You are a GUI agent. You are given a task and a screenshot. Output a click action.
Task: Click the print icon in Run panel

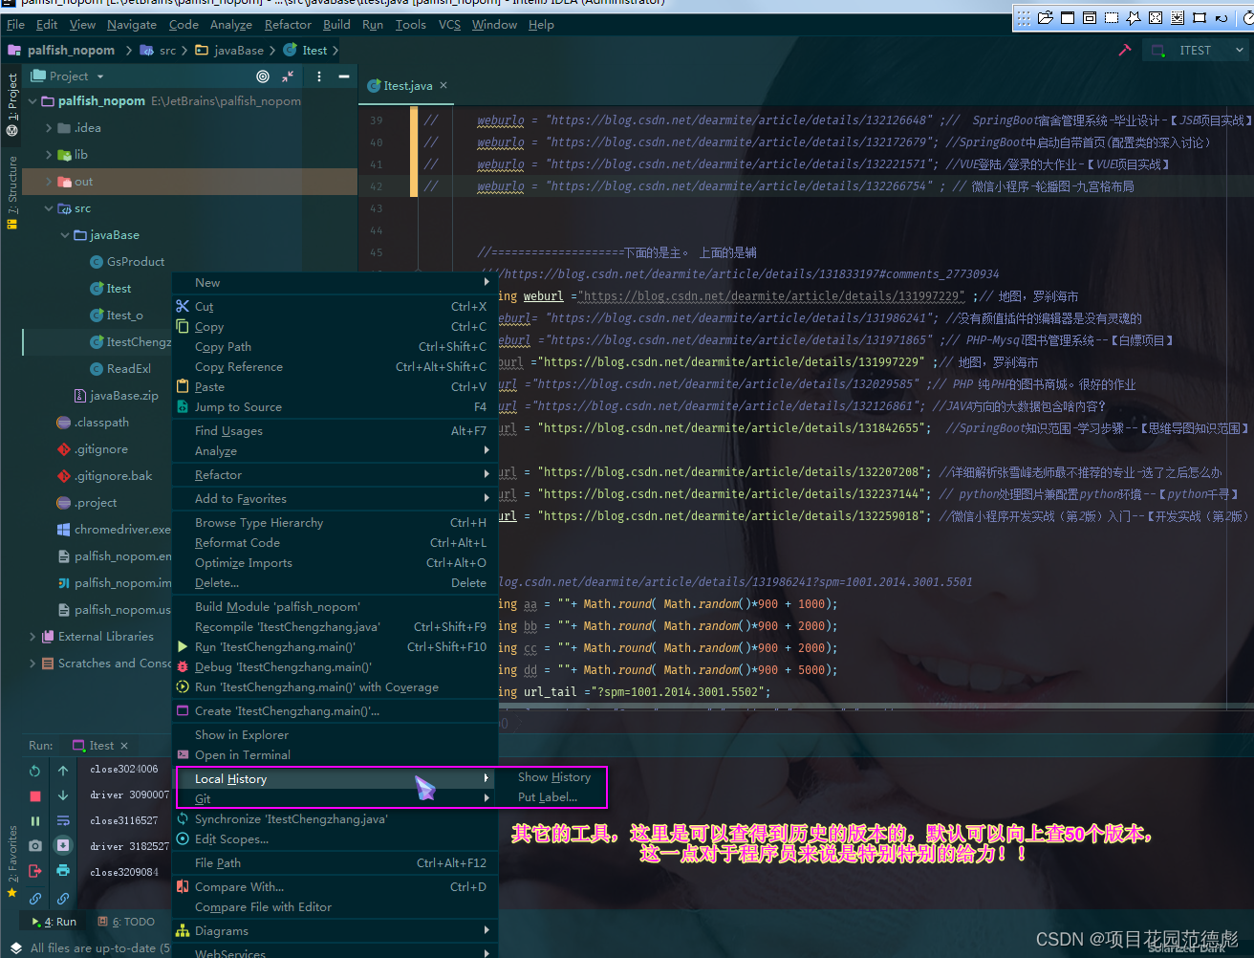pyautogui.click(x=63, y=870)
